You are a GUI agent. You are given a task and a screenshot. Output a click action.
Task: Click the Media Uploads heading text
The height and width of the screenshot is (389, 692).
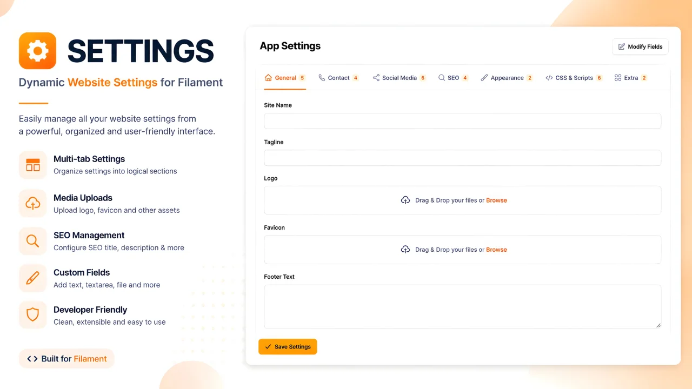coord(83,198)
